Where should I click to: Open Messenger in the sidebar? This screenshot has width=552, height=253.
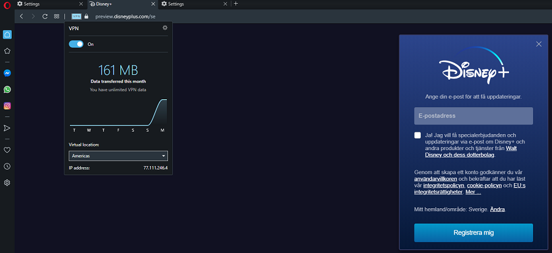[x=7, y=73]
